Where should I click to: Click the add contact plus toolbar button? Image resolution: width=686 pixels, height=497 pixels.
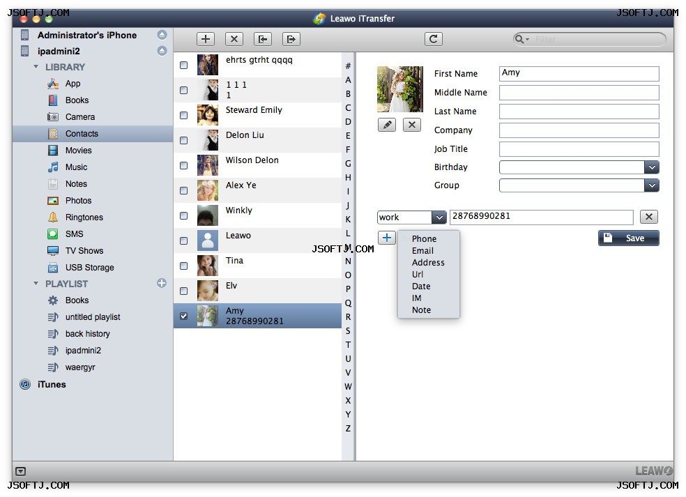pos(205,39)
